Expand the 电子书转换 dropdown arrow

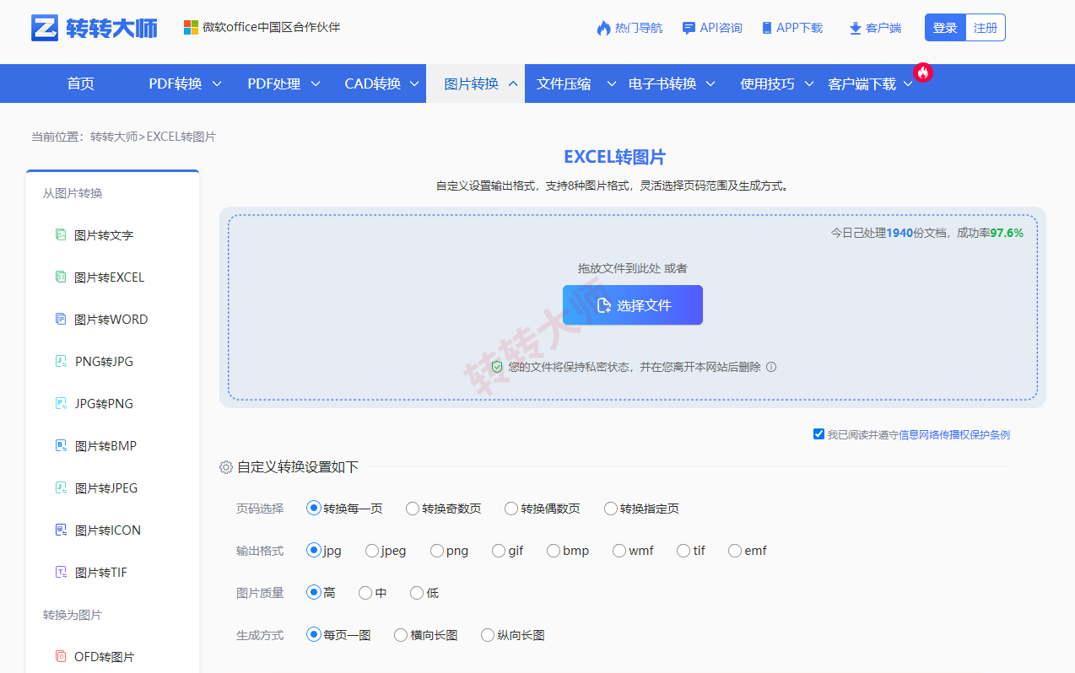point(710,83)
